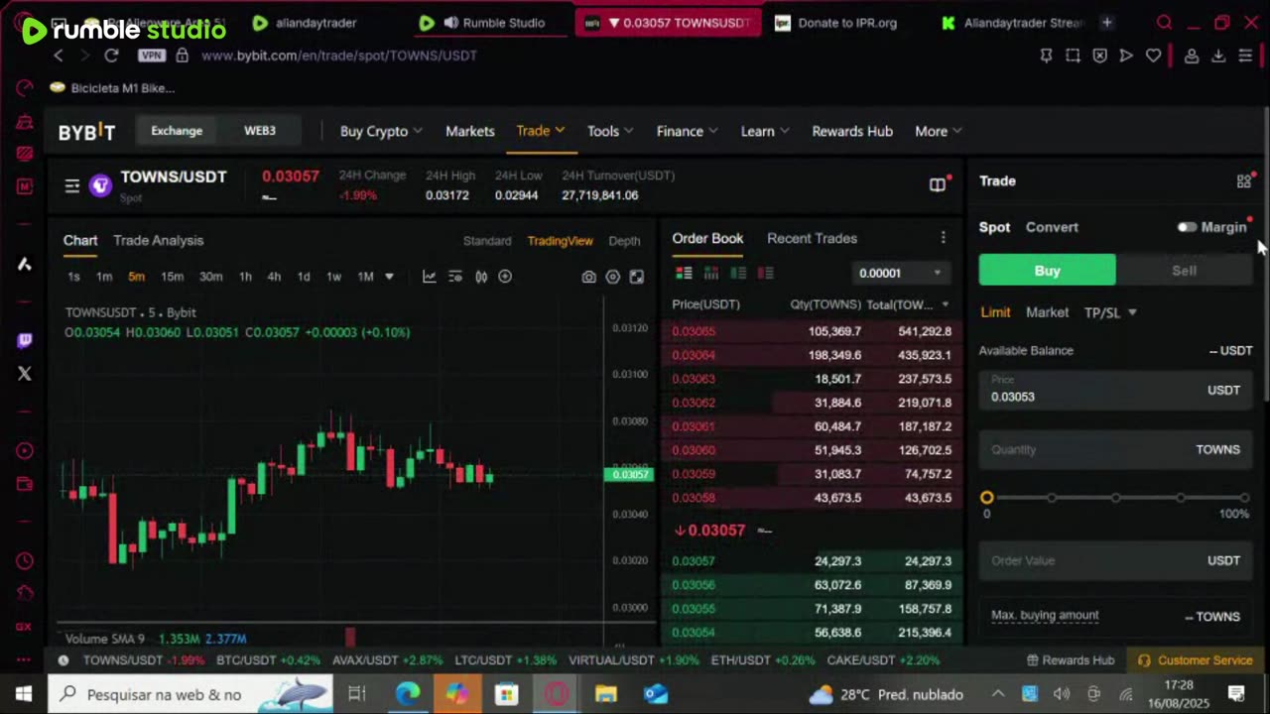
Task: Select the 1d chart interval
Action: pos(304,277)
